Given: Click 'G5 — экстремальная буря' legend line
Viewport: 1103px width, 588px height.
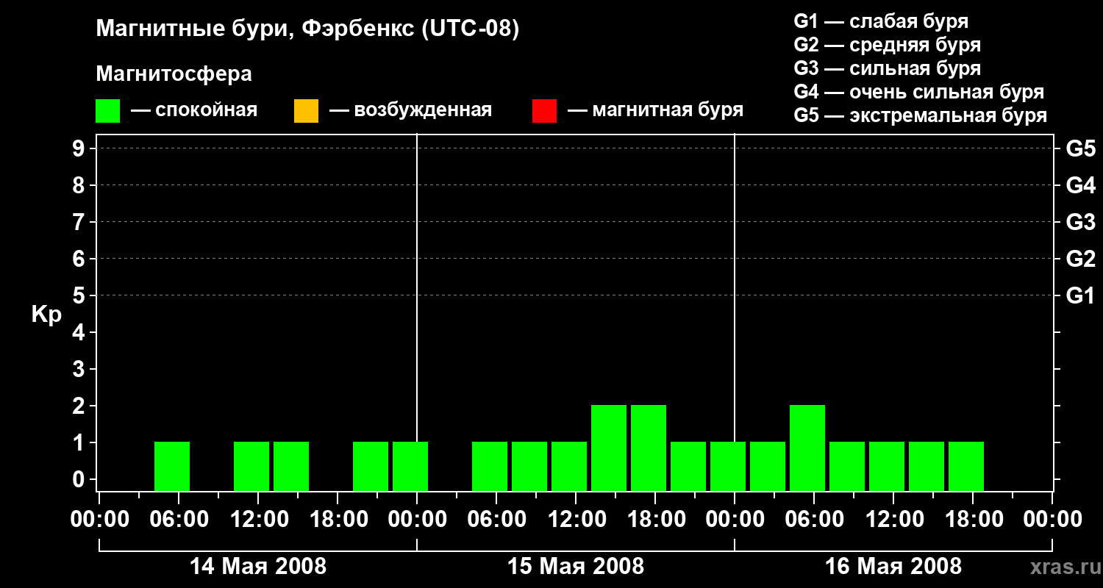Looking at the screenshot, I should pyautogui.click(x=921, y=115).
